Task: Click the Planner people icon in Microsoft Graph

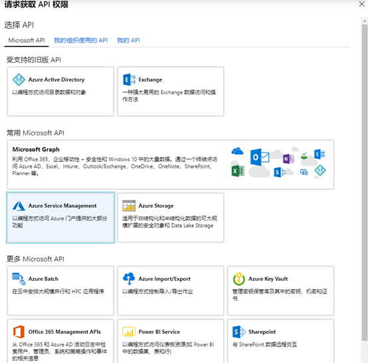Action: tap(304, 155)
